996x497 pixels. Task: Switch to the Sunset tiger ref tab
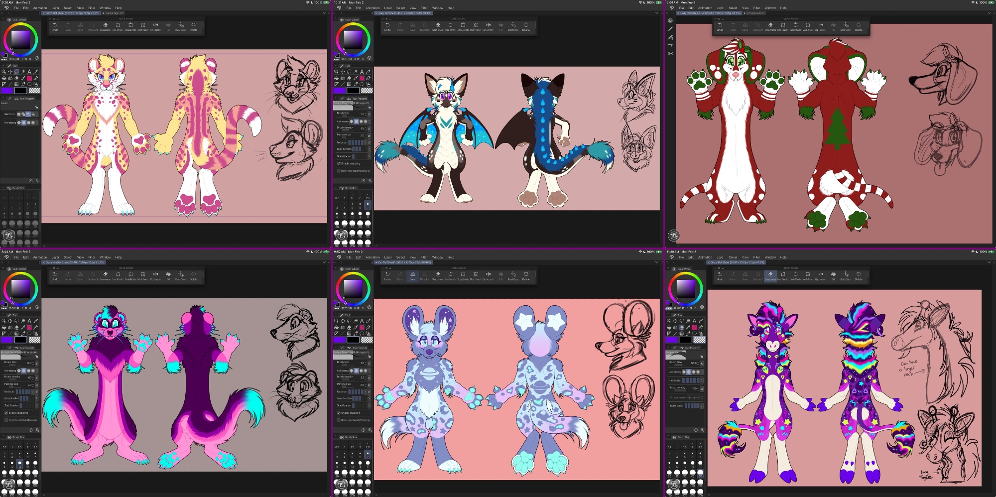click(114, 13)
